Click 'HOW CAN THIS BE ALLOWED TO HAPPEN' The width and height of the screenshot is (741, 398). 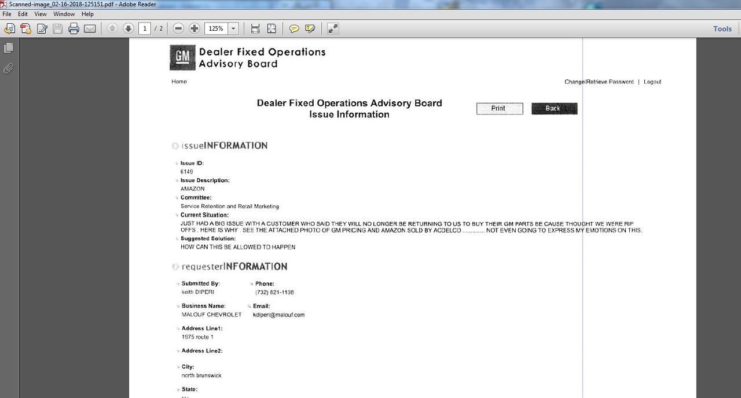(238, 247)
